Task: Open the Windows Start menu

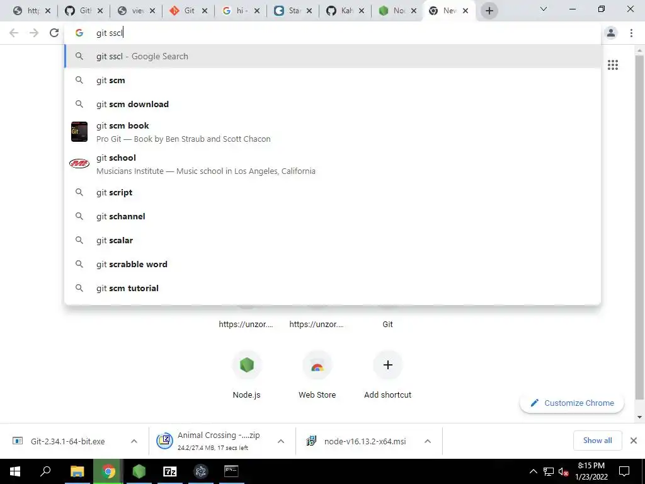Action: tap(15, 471)
